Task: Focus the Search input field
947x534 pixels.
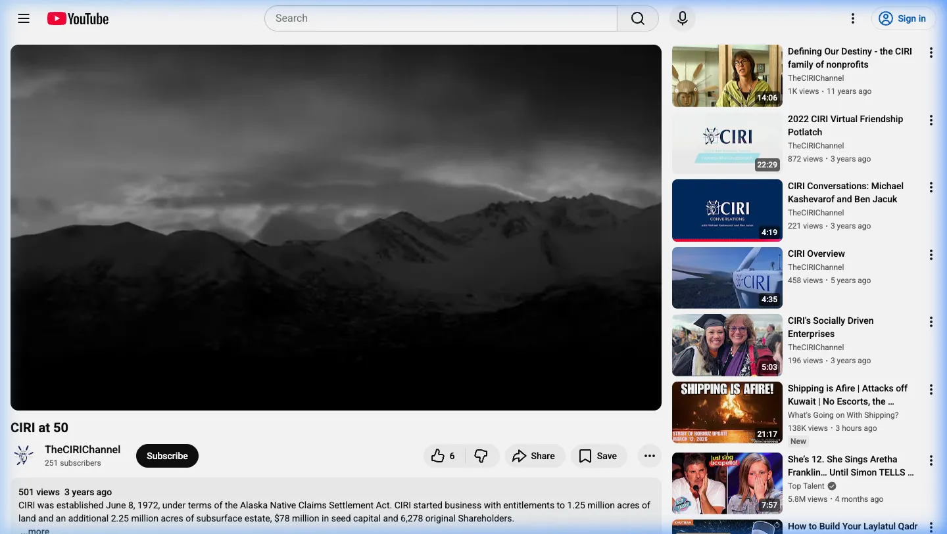Action: coord(441,18)
